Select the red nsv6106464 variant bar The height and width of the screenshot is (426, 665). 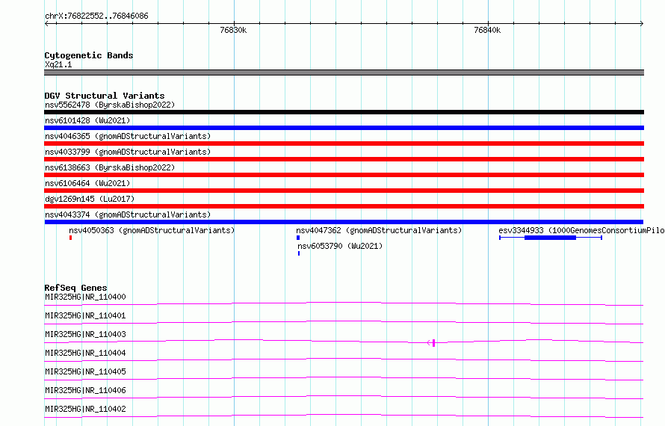pos(344,191)
